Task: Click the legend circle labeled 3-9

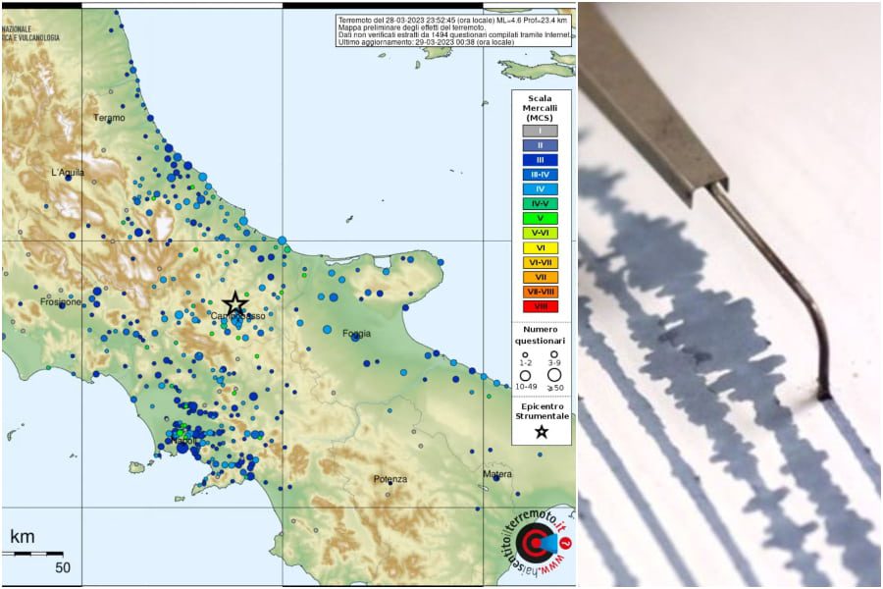Action: pyautogui.click(x=554, y=354)
